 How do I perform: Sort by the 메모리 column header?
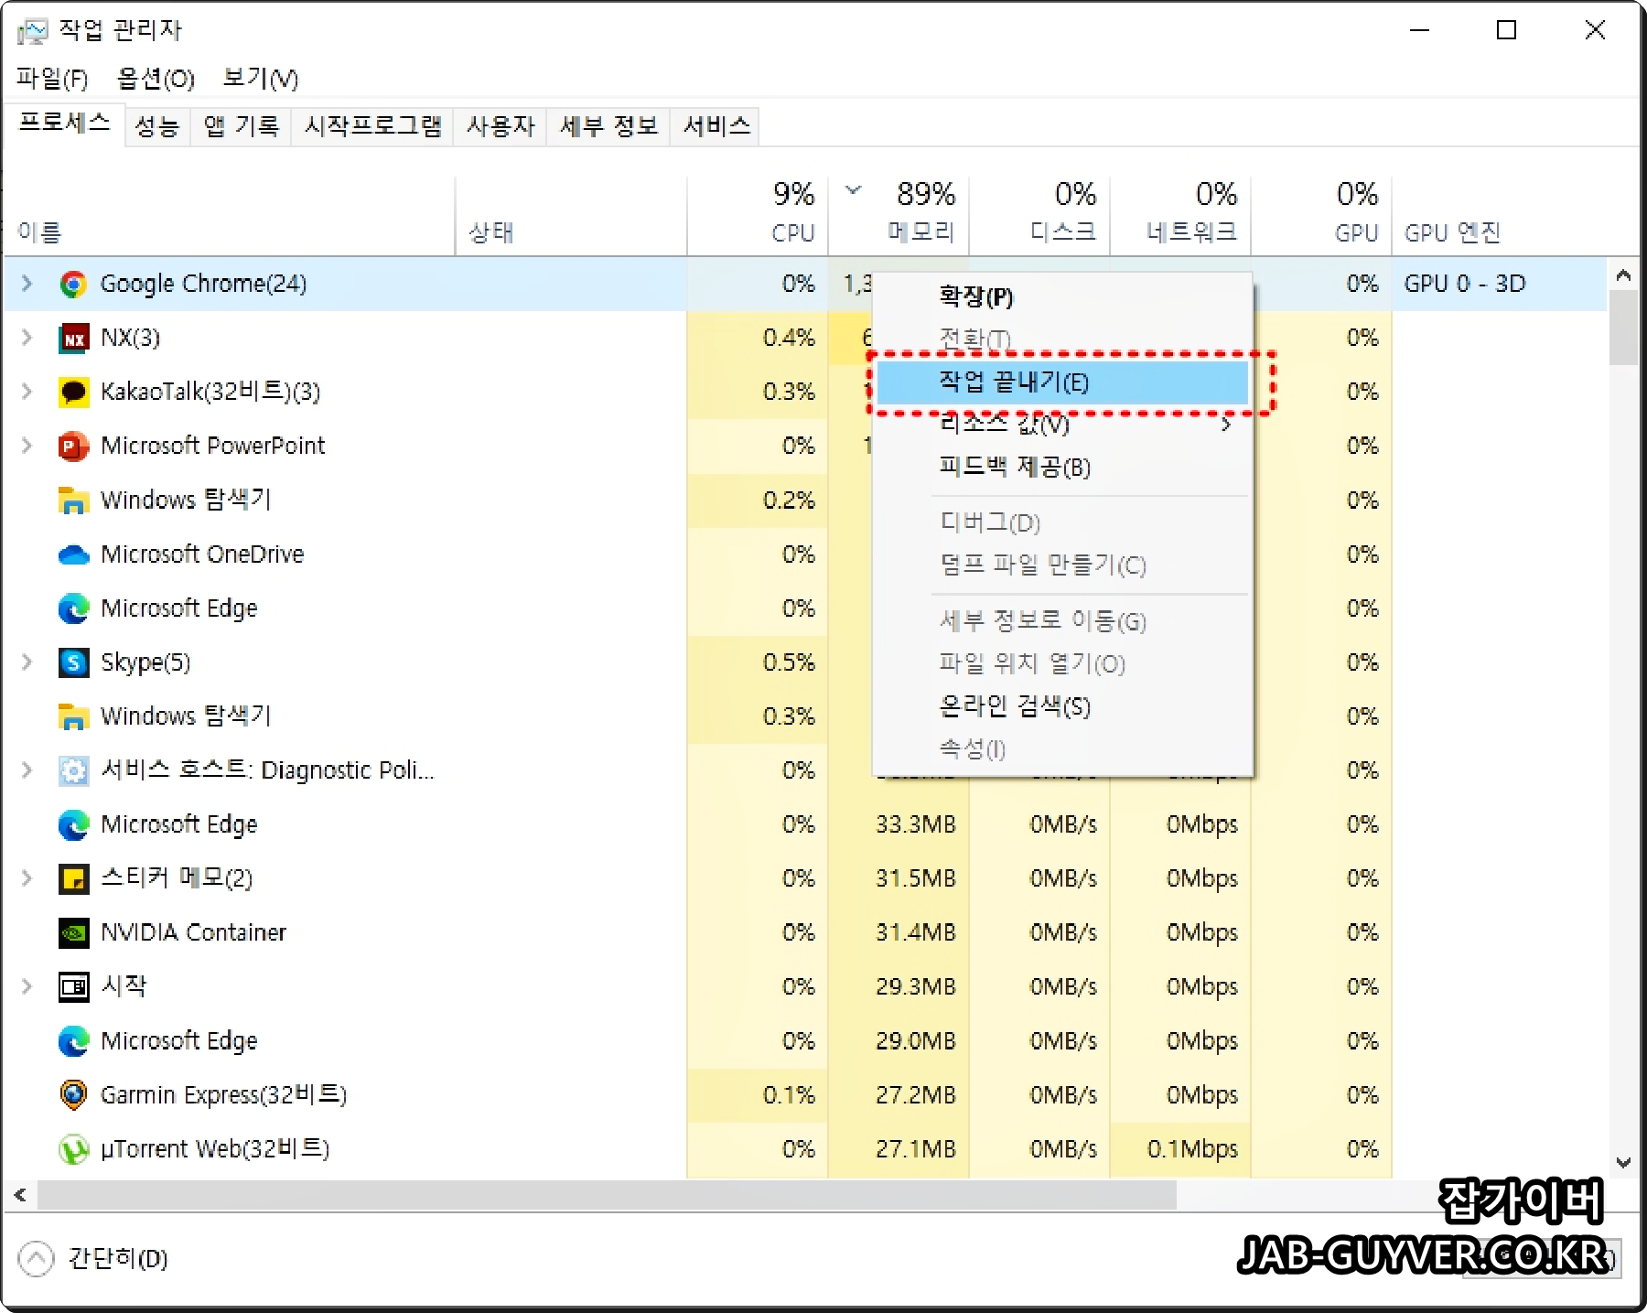click(x=899, y=214)
